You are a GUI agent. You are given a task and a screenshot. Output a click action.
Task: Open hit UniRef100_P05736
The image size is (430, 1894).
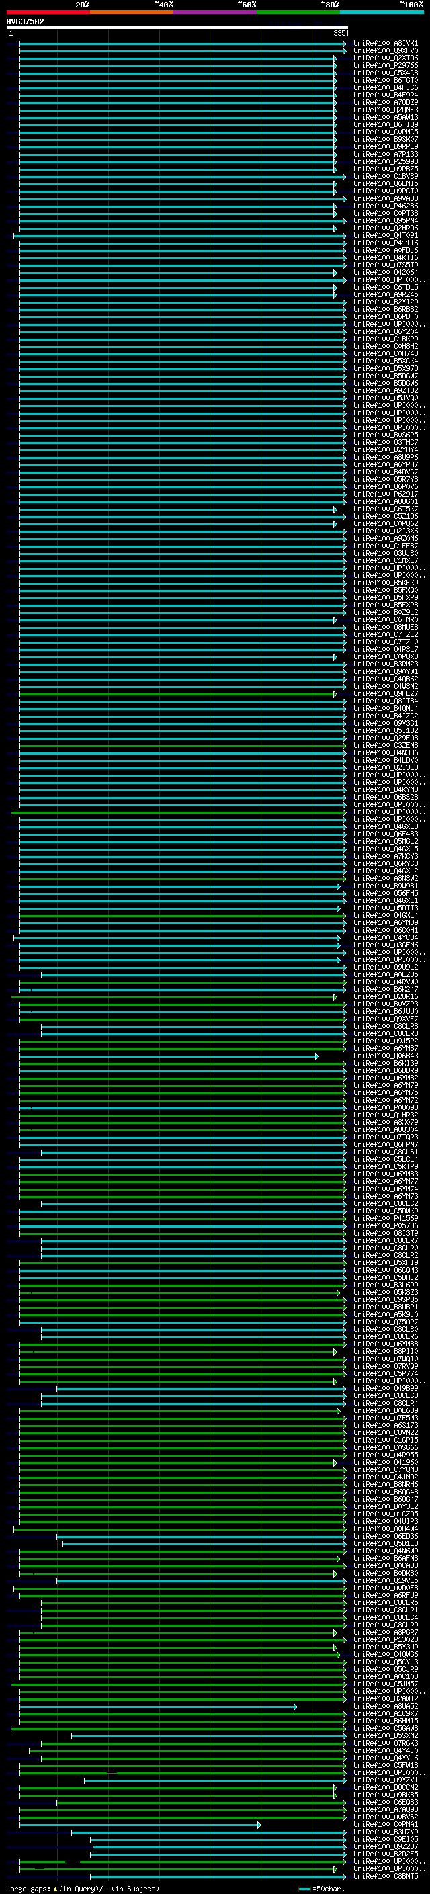(386, 1226)
